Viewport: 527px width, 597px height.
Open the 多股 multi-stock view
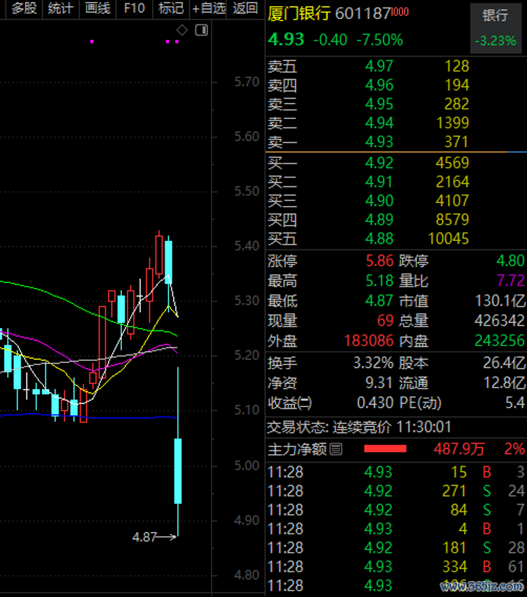coord(24,8)
